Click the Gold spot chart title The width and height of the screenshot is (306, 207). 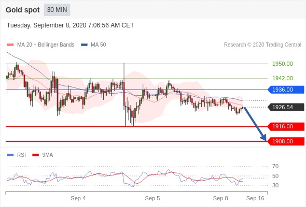pyautogui.click(x=23, y=10)
